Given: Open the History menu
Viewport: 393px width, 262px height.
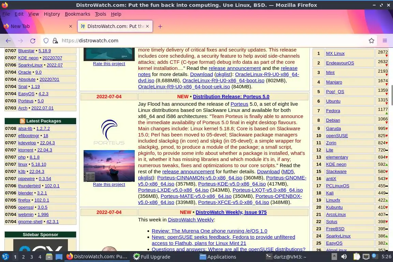Looking at the screenshot, I should pos(52,14).
